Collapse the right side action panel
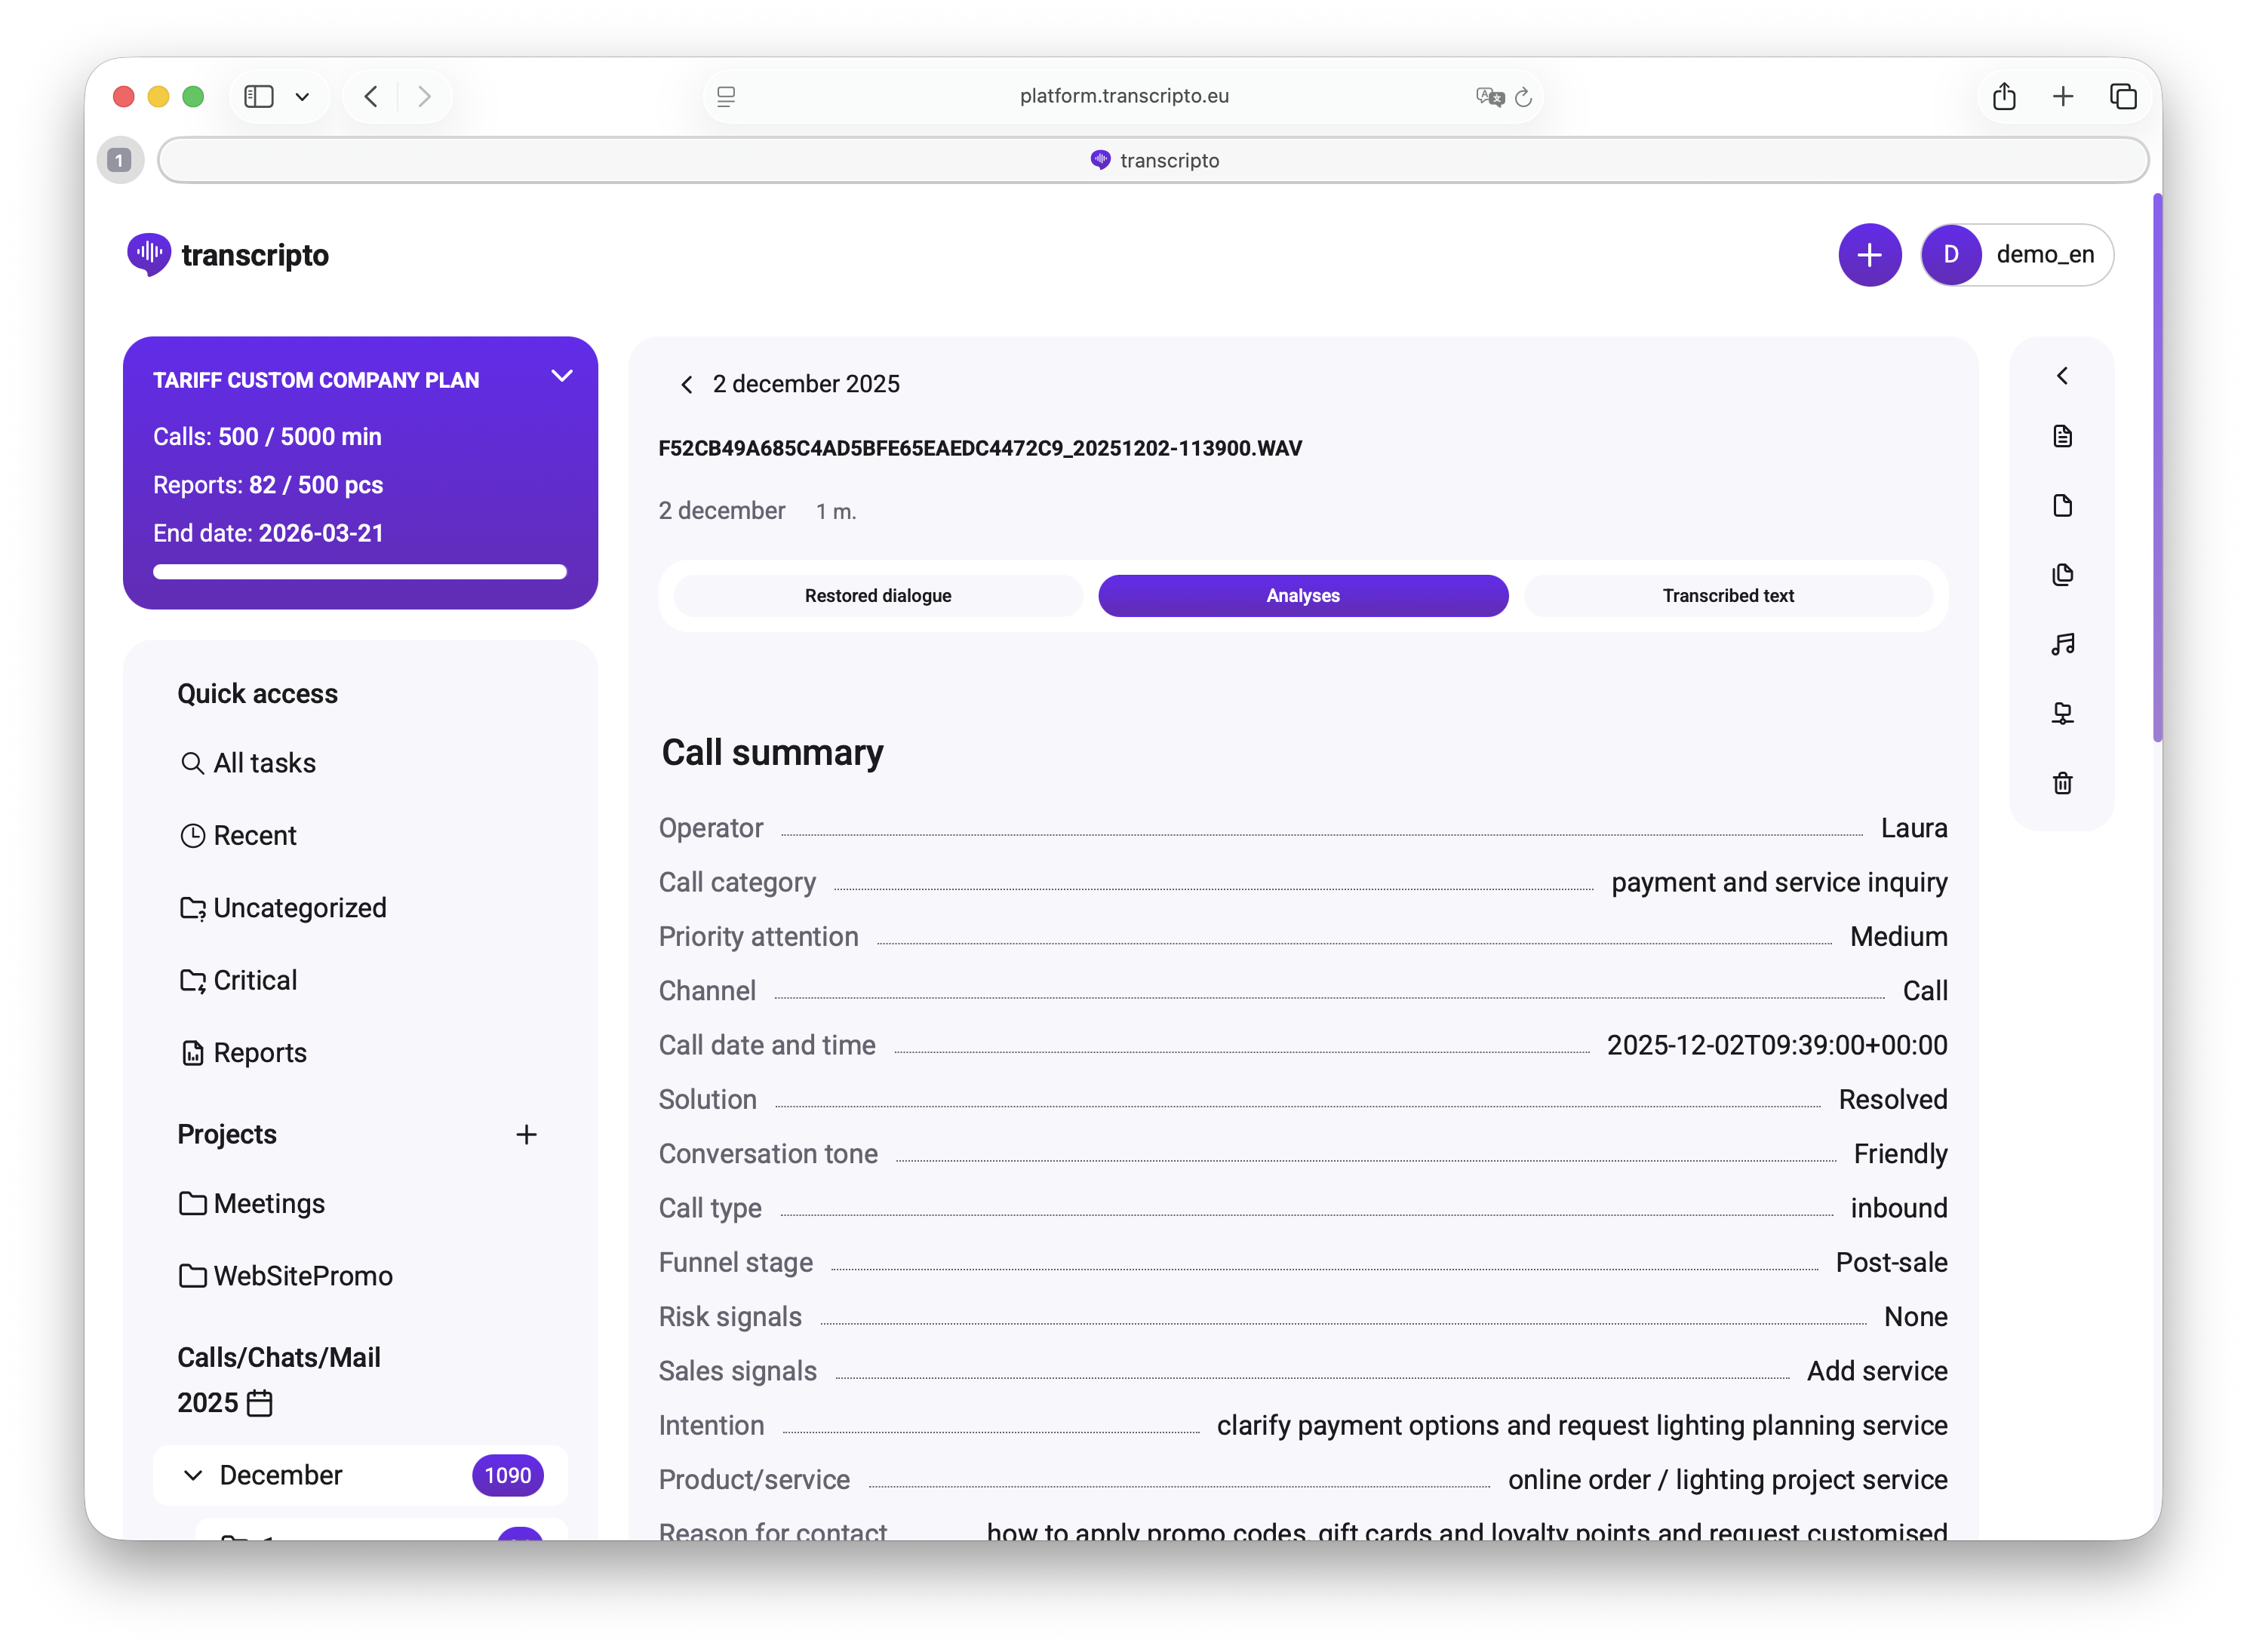This screenshot has width=2247, height=1652. (x=2061, y=376)
